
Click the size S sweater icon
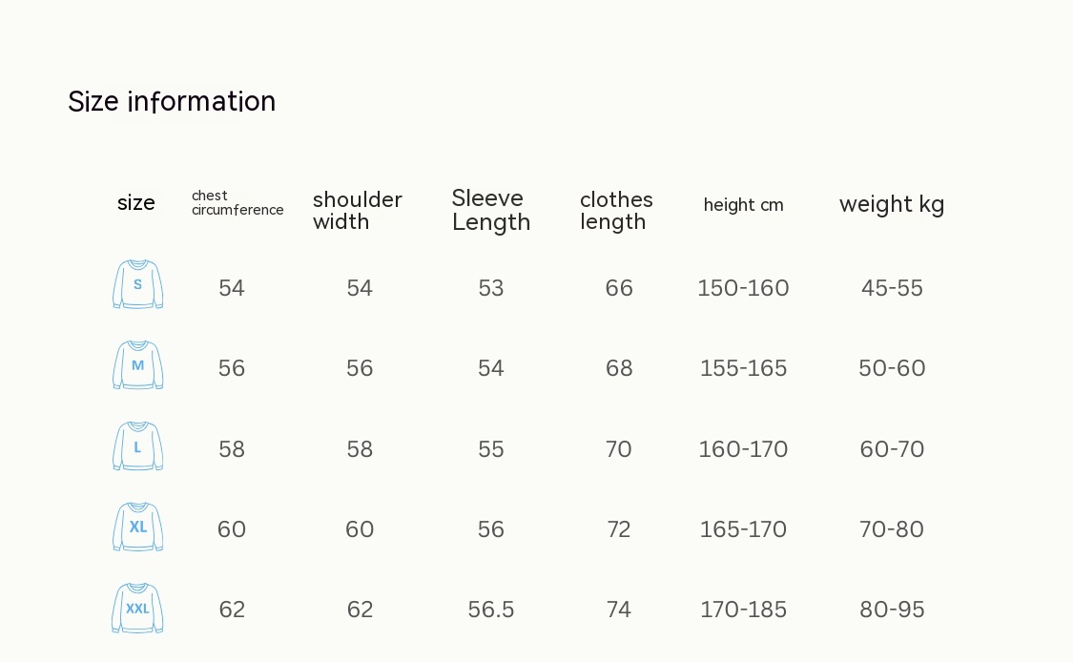tap(137, 284)
